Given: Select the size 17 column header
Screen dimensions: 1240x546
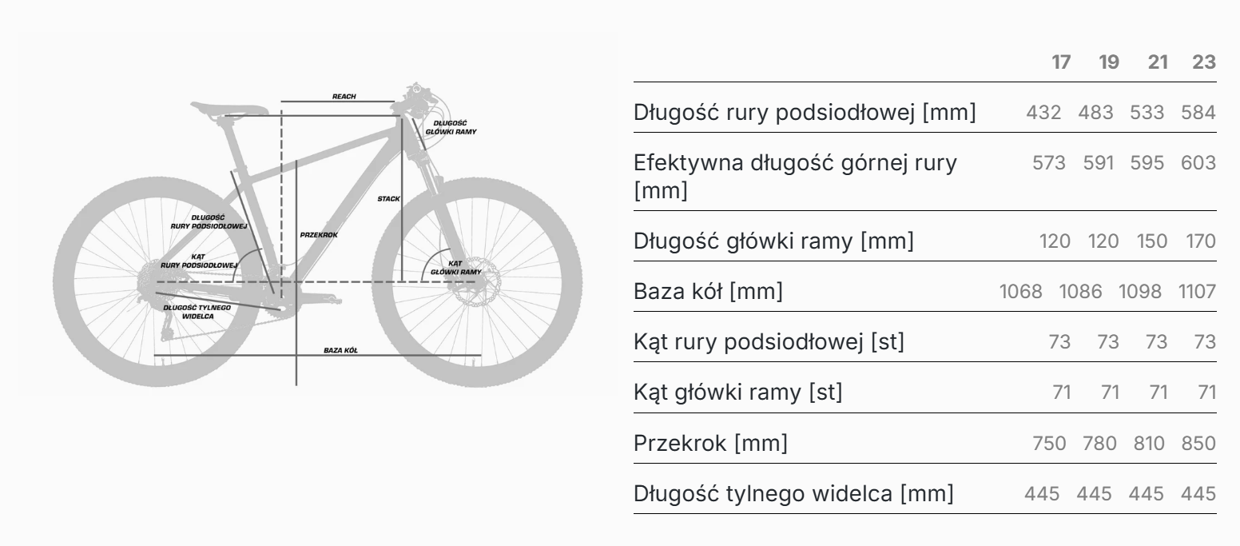Looking at the screenshot, I should click(x=1061, y=62).
